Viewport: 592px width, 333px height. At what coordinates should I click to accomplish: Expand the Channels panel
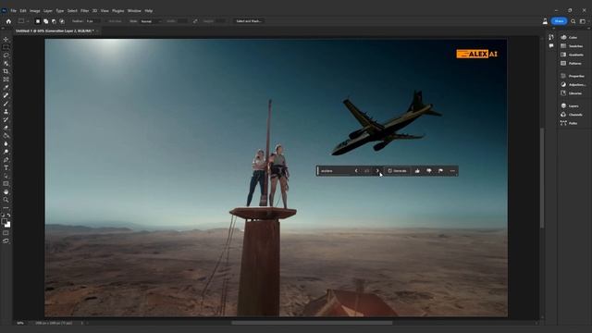[572, 115]
